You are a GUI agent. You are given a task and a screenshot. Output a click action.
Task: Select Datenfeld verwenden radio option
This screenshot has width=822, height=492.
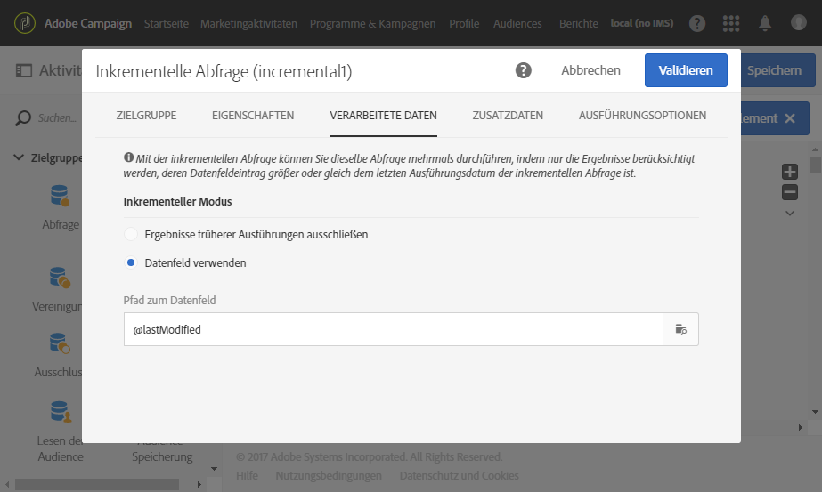click(131, 262)
